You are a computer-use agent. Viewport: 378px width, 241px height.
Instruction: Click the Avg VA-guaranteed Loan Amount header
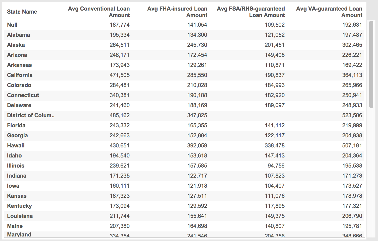click(329, 12)
